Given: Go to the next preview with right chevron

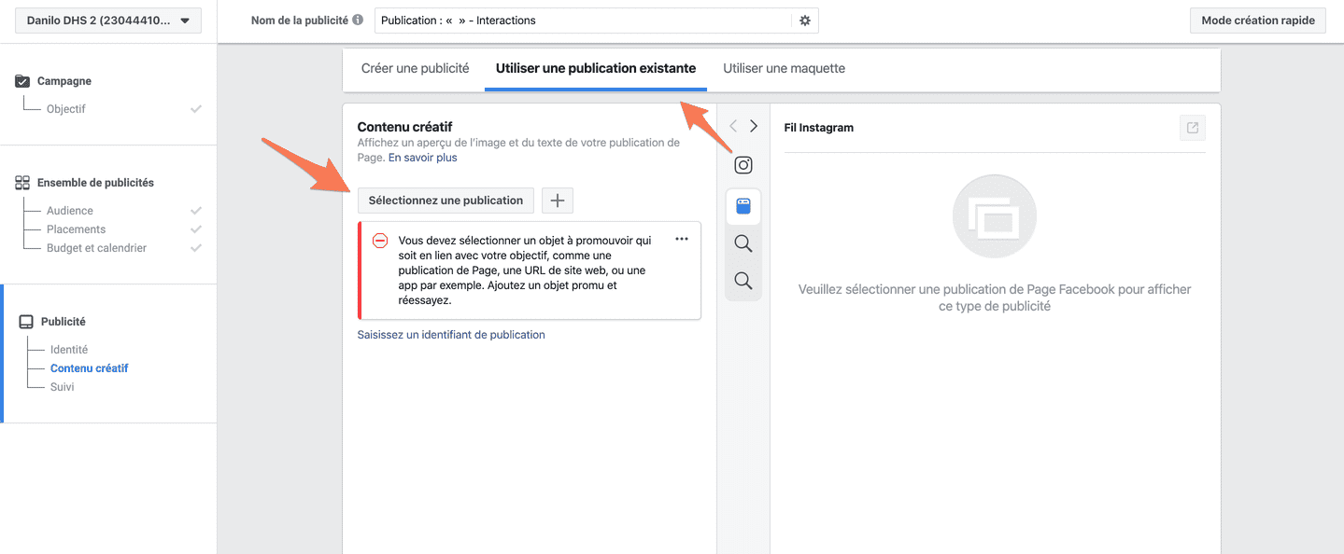Looking at the screenshot, I should 754,126.
